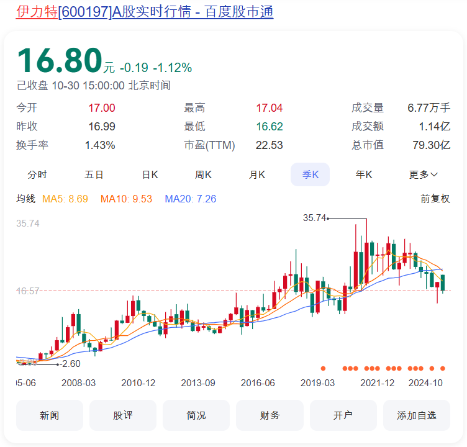
Task: Select the 周K chart tab
Action: [204, 174]
